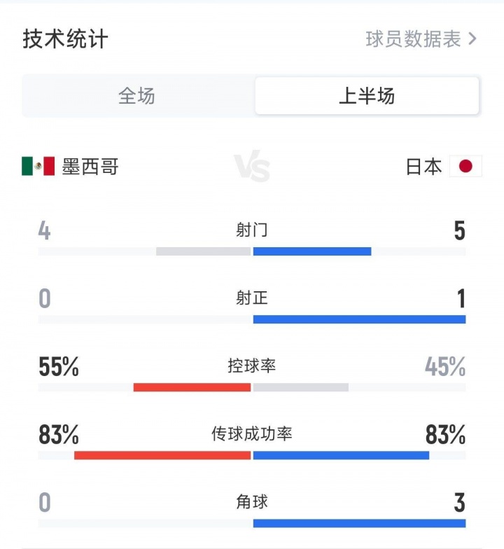504x549 pixels.
Task: Click the VS icon between teams
Action: pyautogui.click(x=252, y=168)
